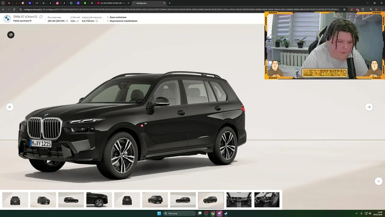The width and height of the screenshot is (385, 217).
Task: Open the media control icon in the browser toolbar
Action: 371,9
